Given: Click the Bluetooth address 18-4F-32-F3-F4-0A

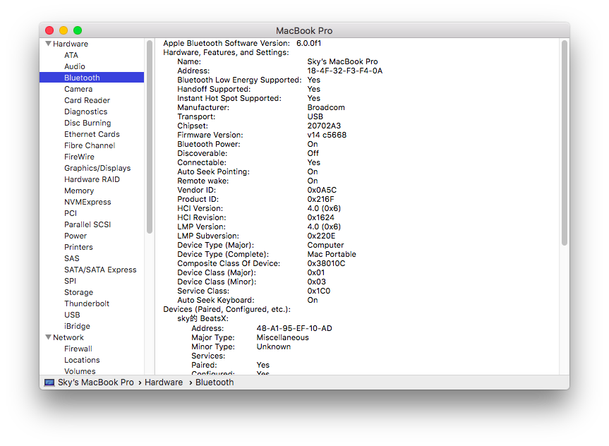Looking at the screenshot, I should coord(345,71).
